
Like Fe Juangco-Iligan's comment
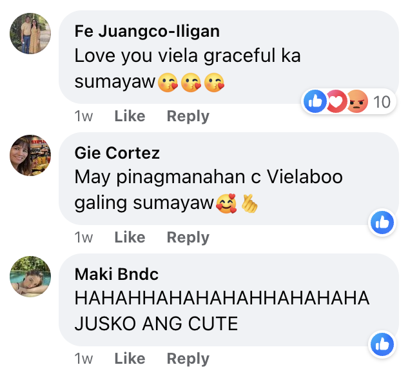(x=130, y=116)
